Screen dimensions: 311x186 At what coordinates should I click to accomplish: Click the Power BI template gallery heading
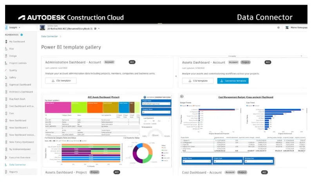coord(71,47)
